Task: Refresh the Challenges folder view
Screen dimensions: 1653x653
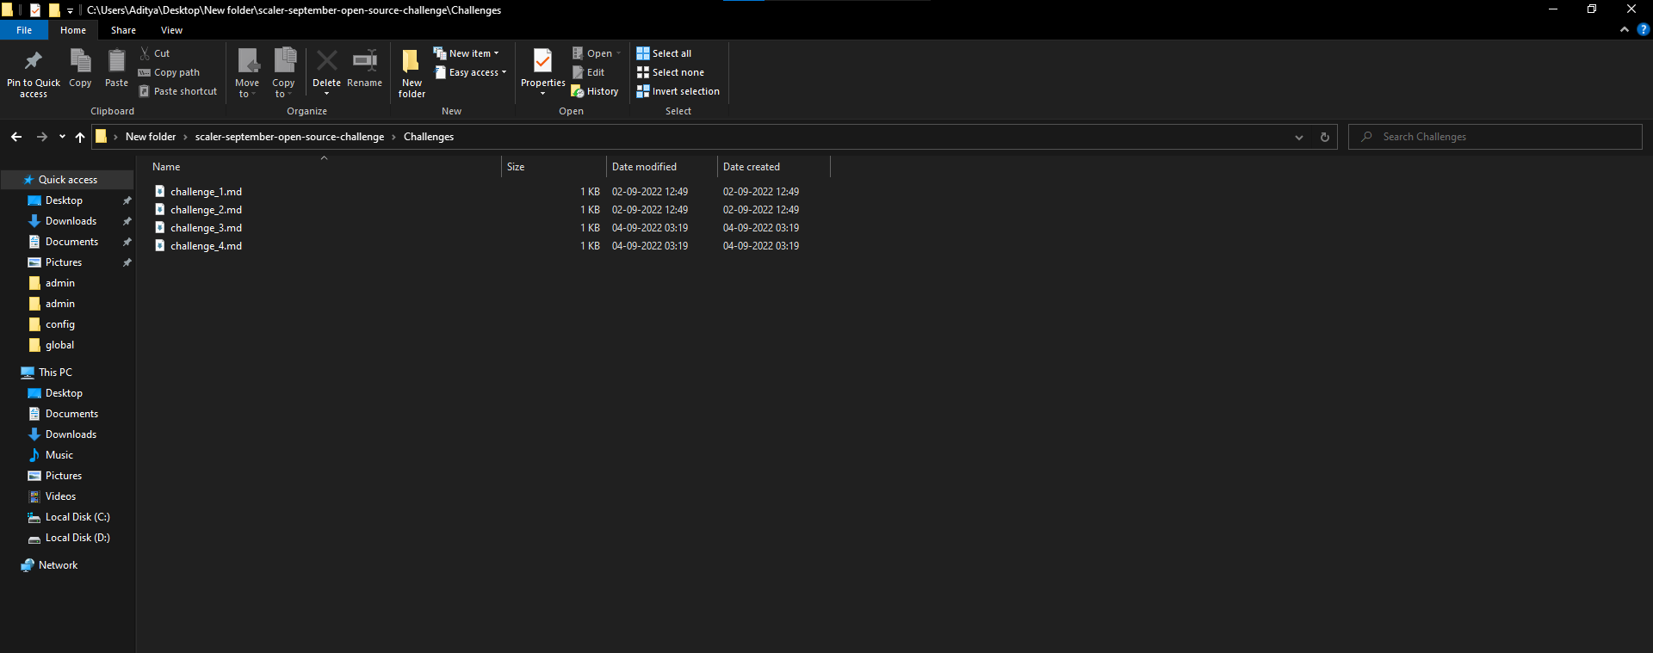Action: click(x=1324, y=137)
